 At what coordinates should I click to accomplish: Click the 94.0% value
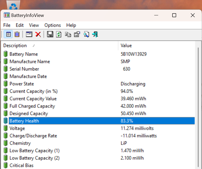tap(127, 91)
